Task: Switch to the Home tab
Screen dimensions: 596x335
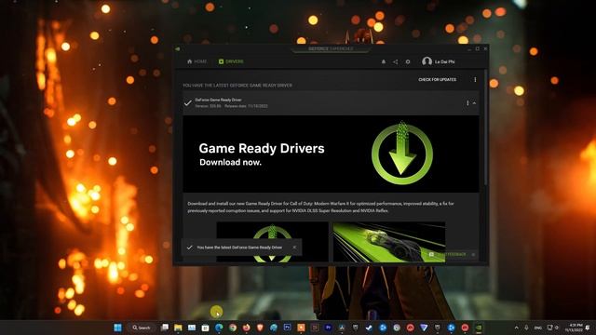Action: (x=196, y=61)
